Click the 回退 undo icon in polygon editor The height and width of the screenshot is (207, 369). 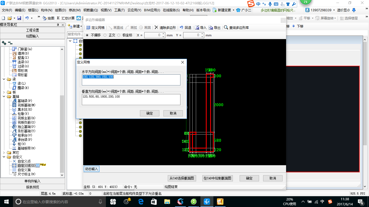(182, 27)
